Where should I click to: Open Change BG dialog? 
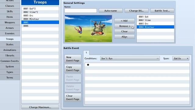click(136, 11)
